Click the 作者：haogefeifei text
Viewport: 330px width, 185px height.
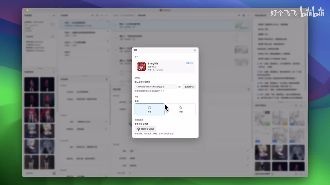click(155, 70)
